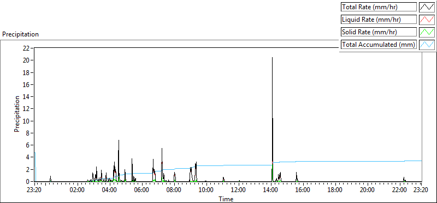The height and width of the screenshot is (203, 437).
Task: Click the 10 value on Y axis
Action: pyautogui.click(x=26, y=121)
